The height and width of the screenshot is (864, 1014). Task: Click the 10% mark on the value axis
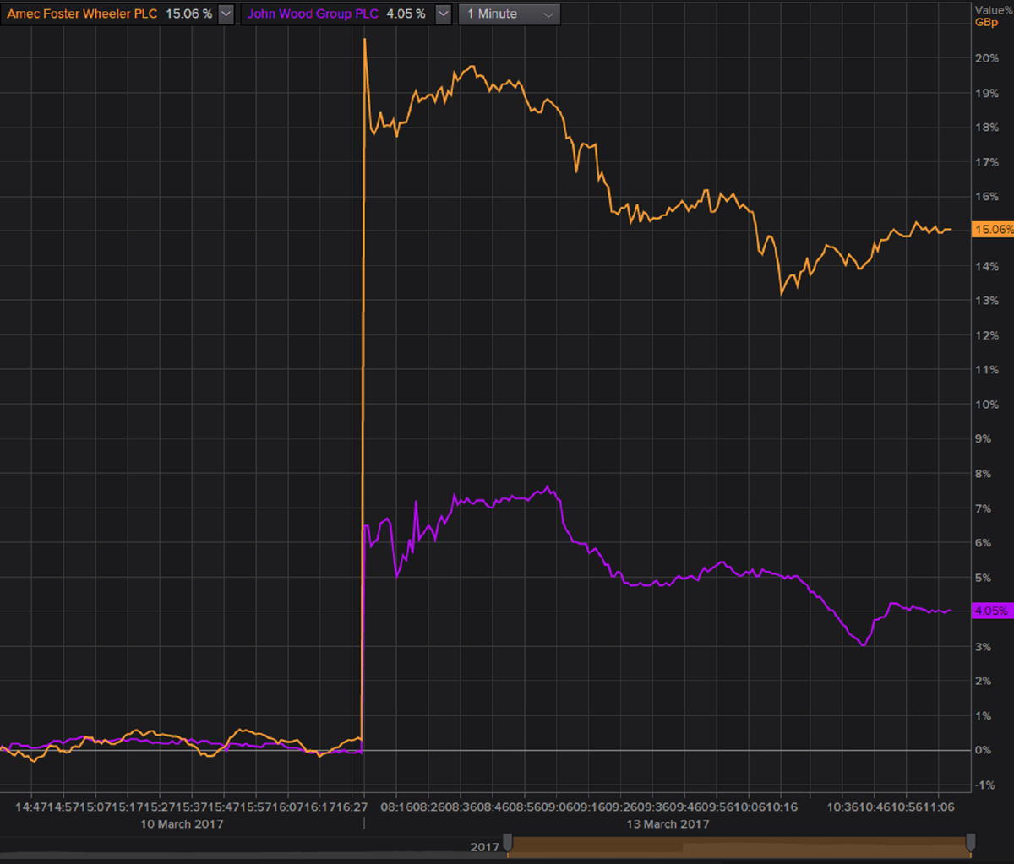pyautogui.click(x=987, y=405)
